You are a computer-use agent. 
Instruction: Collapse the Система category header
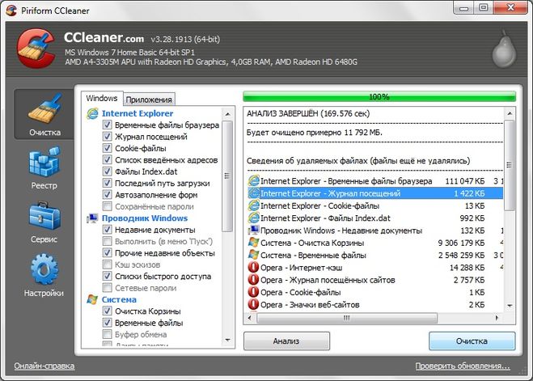pyautogui.click(x=119, y=299)
